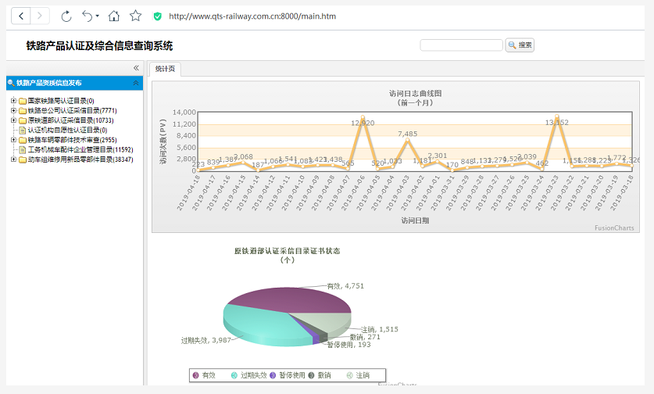Screen dimensions: 654x394
Task: Select 国家铁路局认证目录(0) in the tree
Action: click(61, 101)
